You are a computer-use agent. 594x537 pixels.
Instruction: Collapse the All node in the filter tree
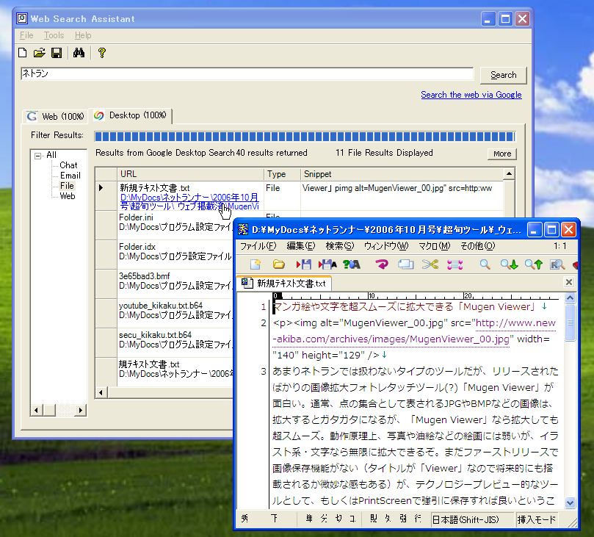pyautogui.click(x=38, y=156)
